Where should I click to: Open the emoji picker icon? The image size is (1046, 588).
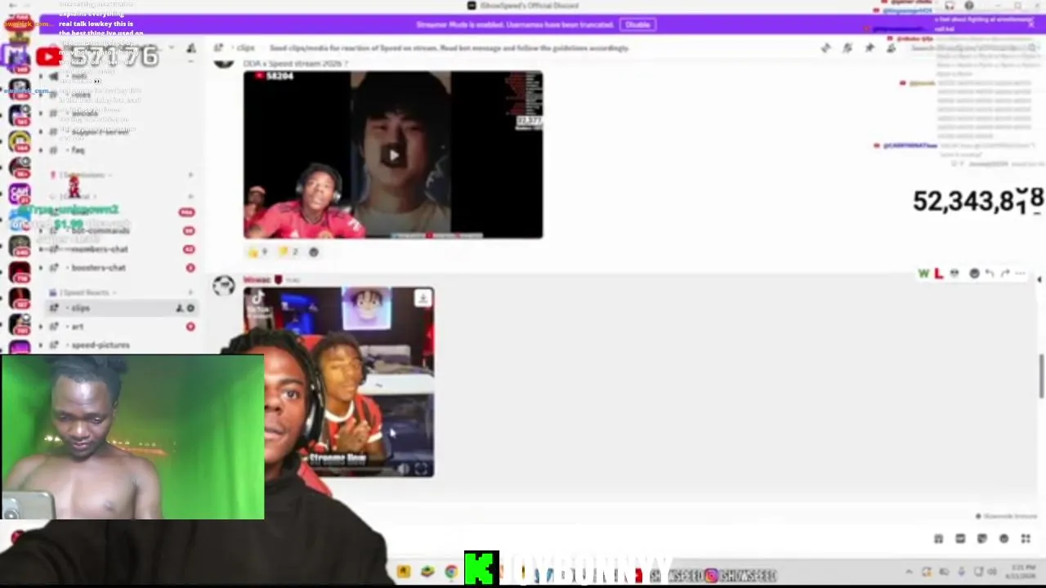pyautogui.click(x=1004, y=539)
